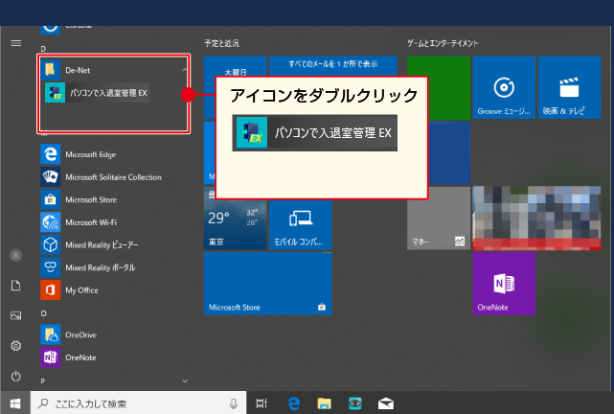Open My Office app icon

(51, 290)
